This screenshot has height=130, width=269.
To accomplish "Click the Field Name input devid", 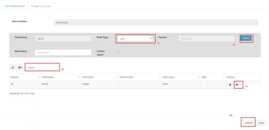I will point(63,38).
